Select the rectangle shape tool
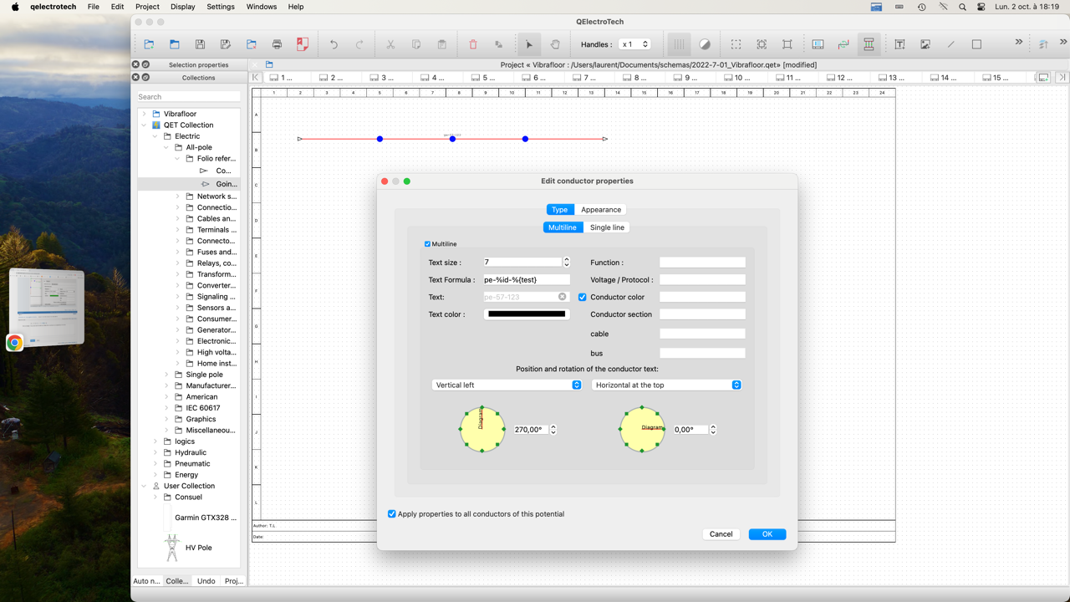Image resolution: width=1070 pixels, height=602 pixels. (x=976, y=44)
